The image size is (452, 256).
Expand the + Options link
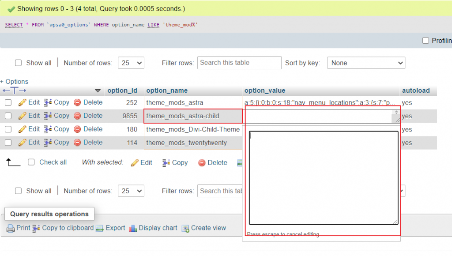pos(14,82)
